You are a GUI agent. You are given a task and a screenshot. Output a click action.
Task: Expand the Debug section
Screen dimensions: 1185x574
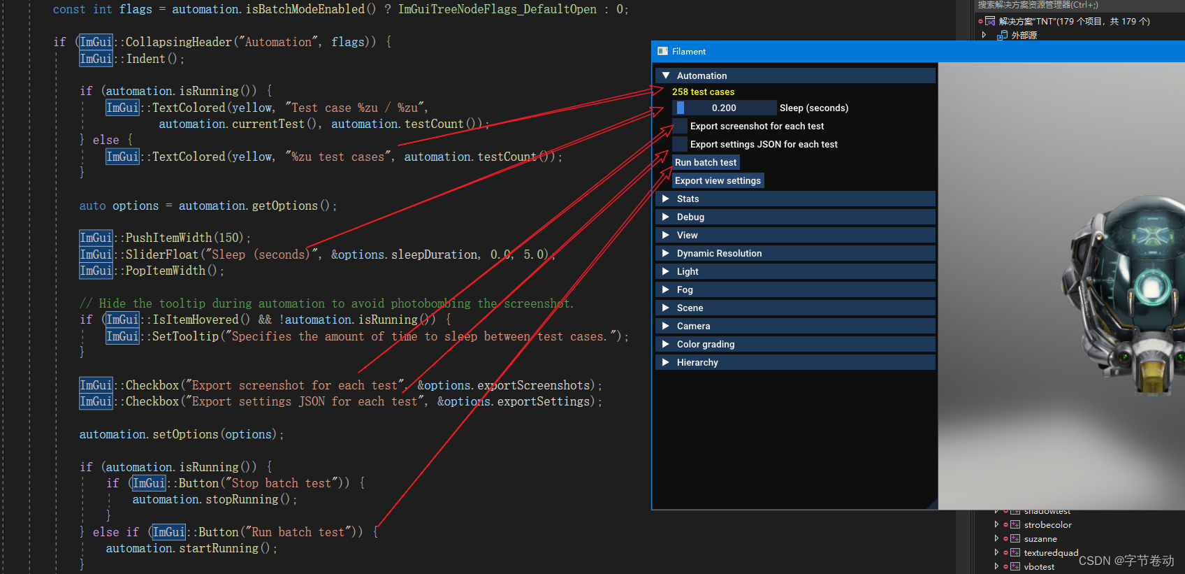click(x=795, y=217)
